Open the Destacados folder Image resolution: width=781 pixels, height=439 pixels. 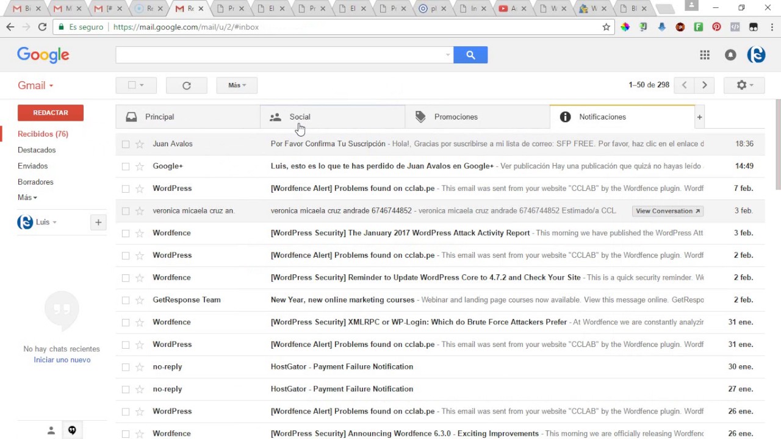pos(37,150)
